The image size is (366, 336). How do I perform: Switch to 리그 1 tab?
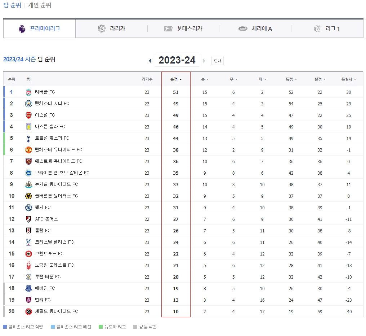[x=327, y=29]
